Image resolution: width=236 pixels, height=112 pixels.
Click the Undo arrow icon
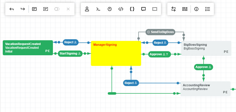click(12, 9)
